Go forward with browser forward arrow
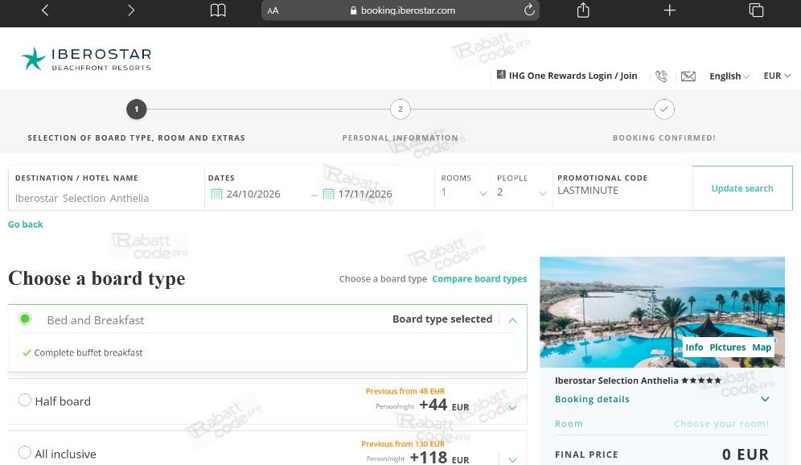The width and height of the screenshot is (801, 465). click(131, 10)
